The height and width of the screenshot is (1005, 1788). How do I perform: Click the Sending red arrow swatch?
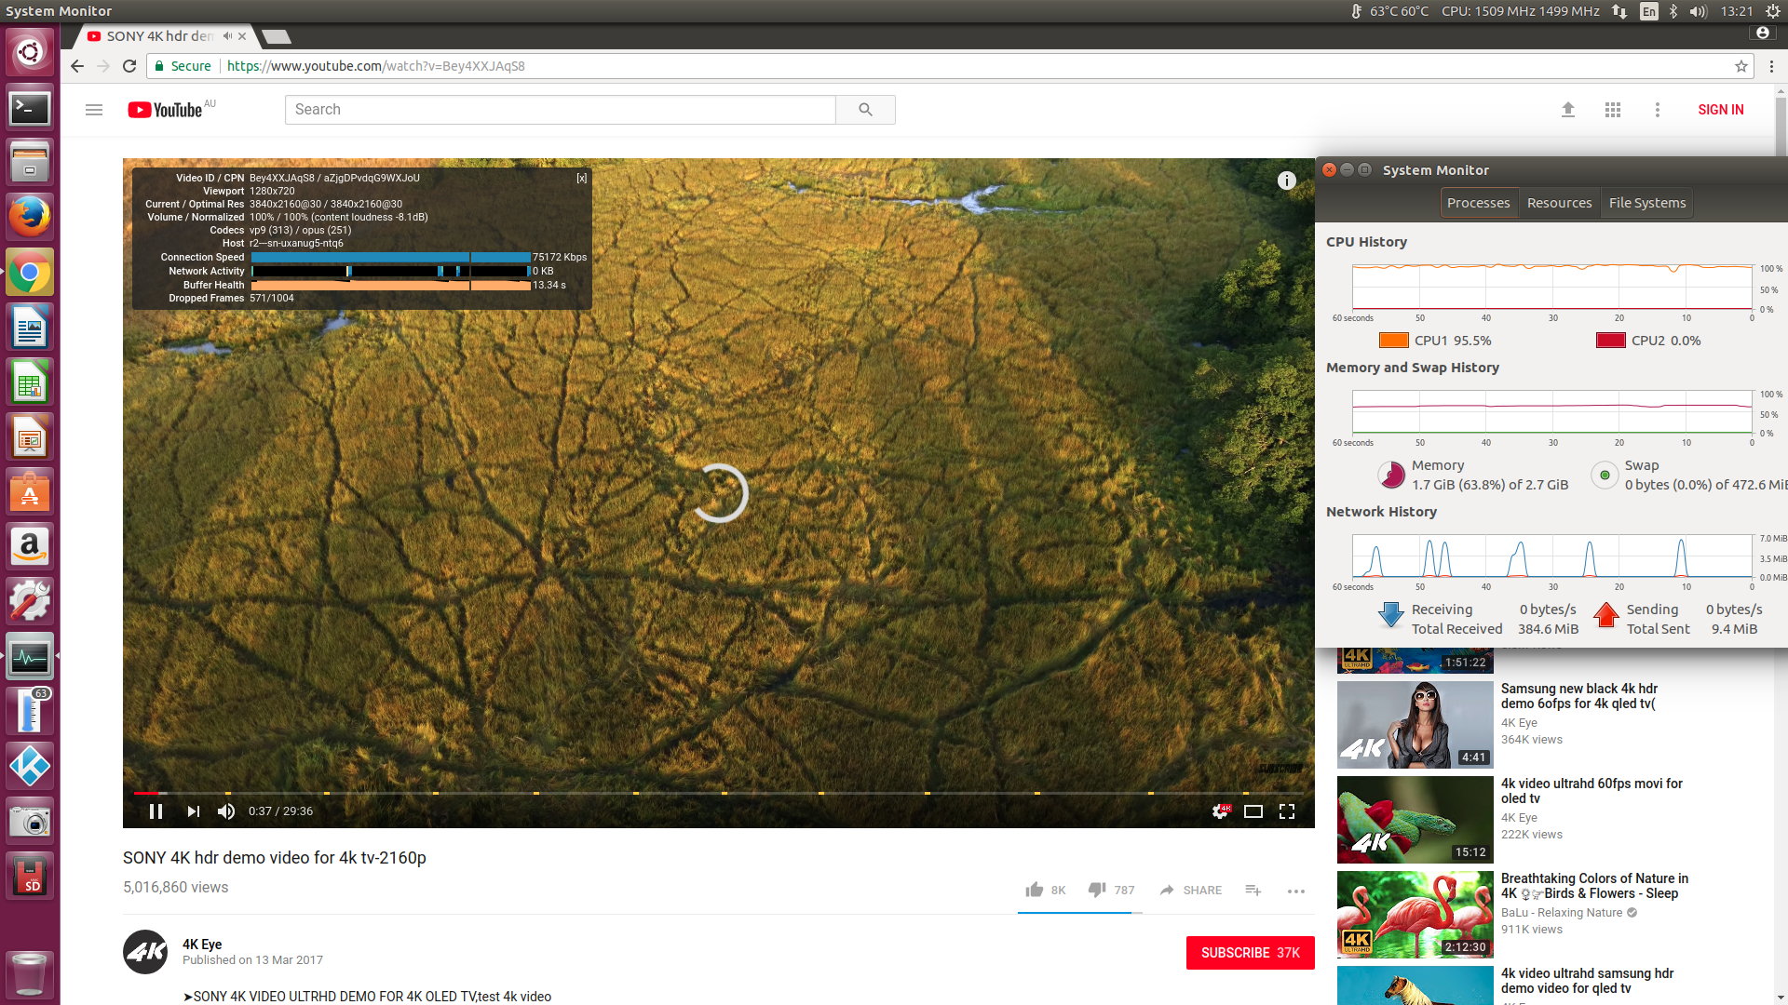1606,614
